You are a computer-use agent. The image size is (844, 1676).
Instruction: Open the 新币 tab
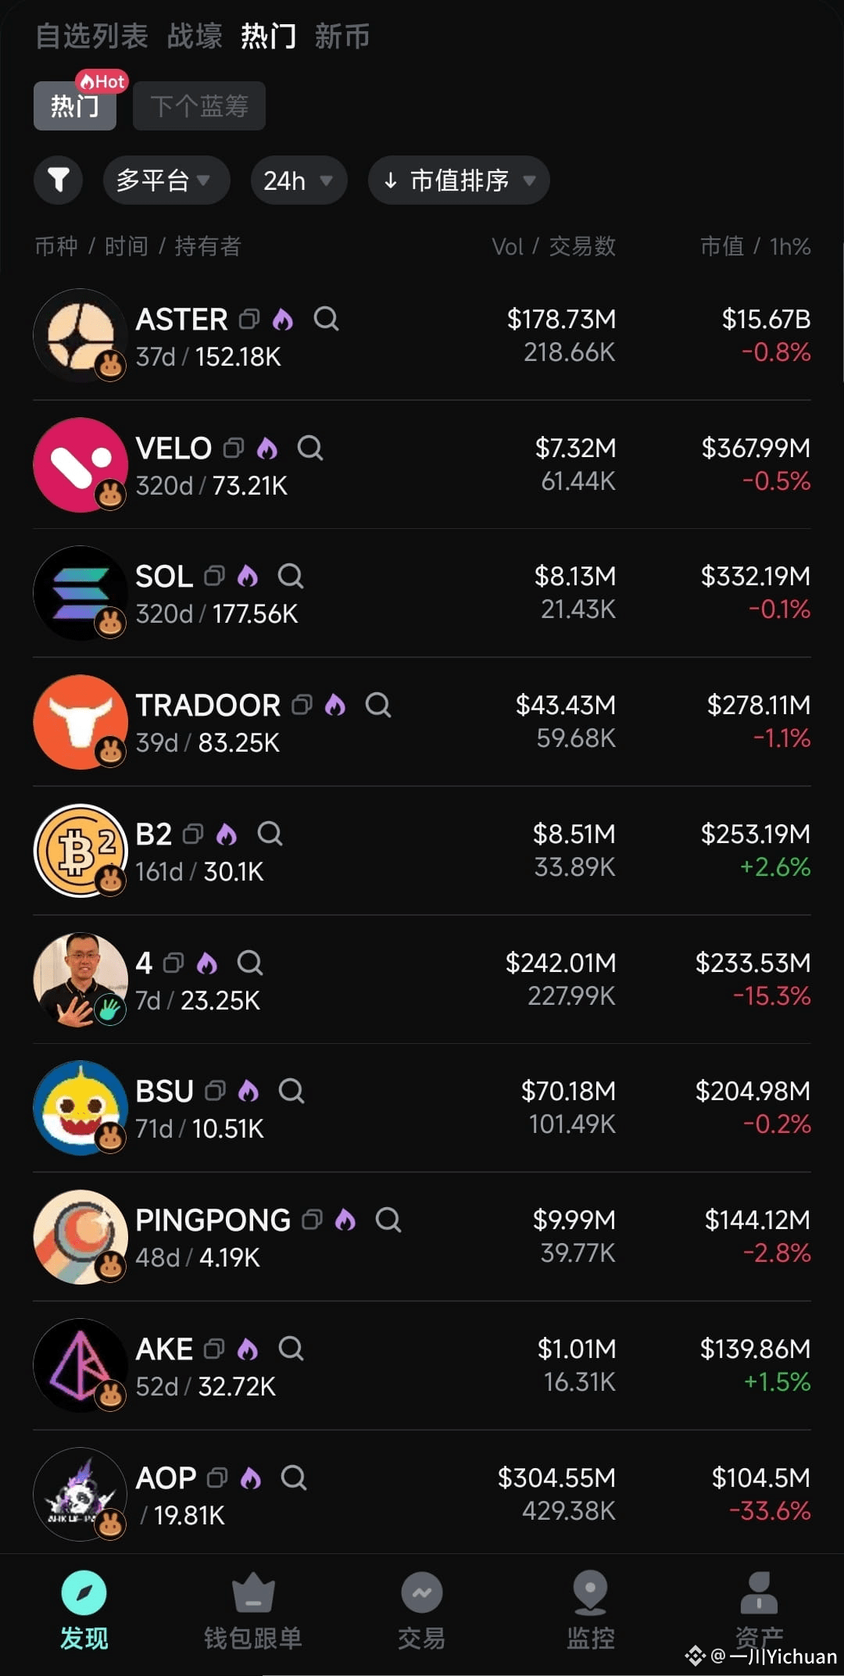pos(342,36)
